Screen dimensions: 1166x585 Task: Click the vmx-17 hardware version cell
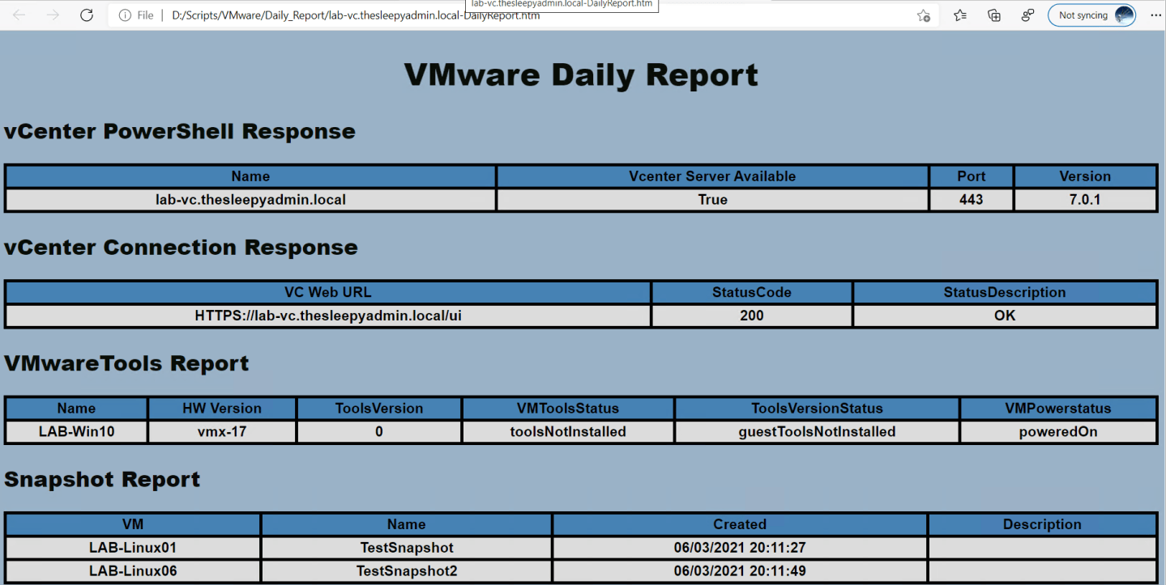point(222,431)
